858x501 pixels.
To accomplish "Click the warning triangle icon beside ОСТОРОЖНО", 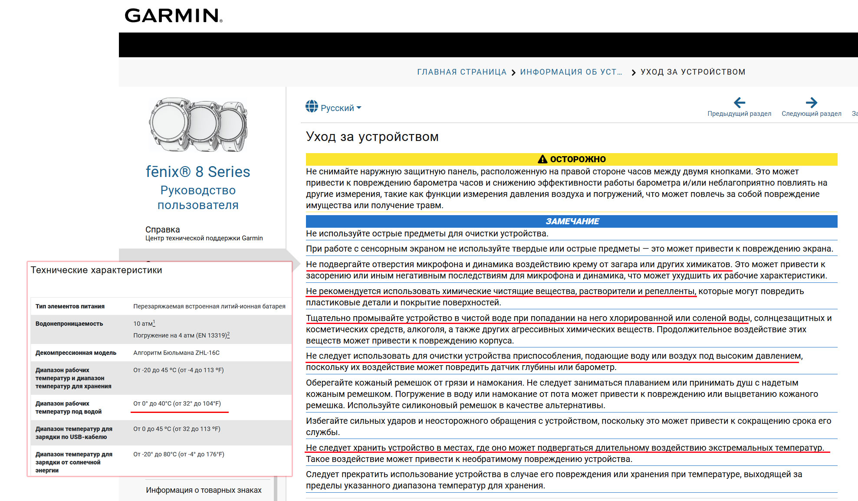I will (542, 159).
